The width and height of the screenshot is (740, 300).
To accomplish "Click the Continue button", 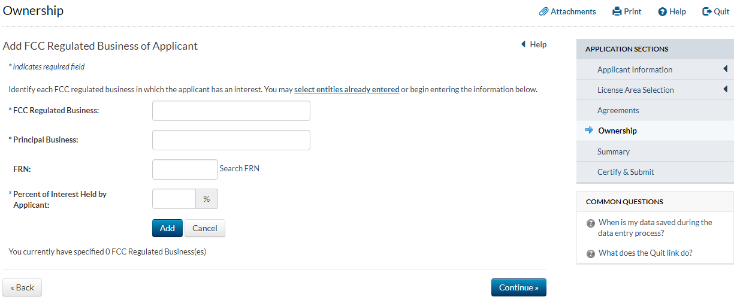I will (518, 287).
